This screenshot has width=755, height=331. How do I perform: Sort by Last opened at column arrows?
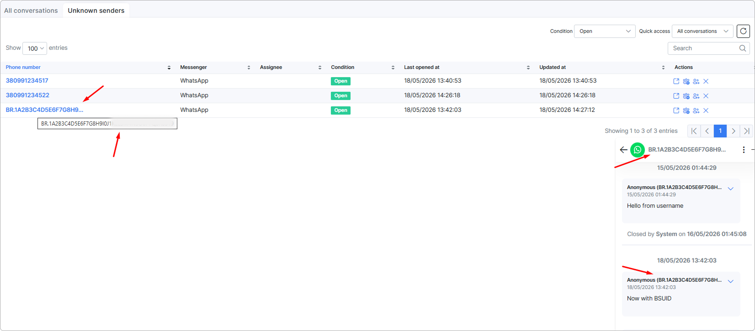coord(528,68)
